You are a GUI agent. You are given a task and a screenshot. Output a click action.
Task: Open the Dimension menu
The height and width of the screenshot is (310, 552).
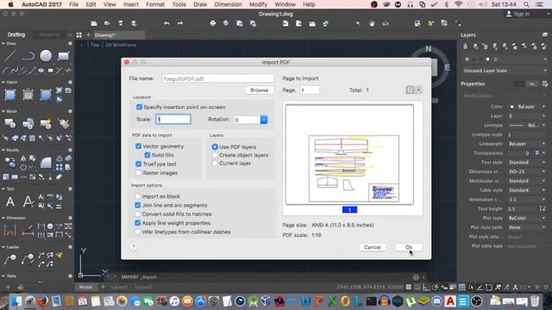tap(228, 4)
